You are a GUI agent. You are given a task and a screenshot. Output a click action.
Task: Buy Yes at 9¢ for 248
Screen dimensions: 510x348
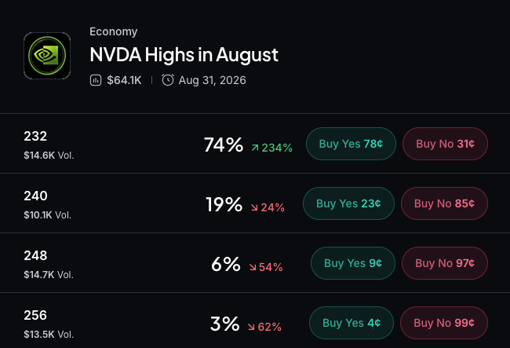pyautogui.click(x=353, y=263)
